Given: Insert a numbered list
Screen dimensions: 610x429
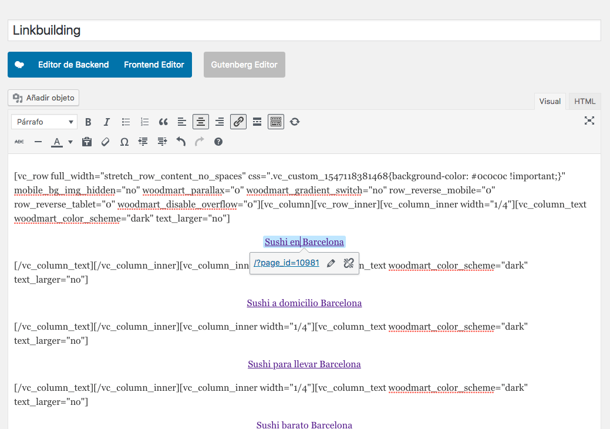Looking at the screenshot, I should pyautogui.click(x=144, y=122).
